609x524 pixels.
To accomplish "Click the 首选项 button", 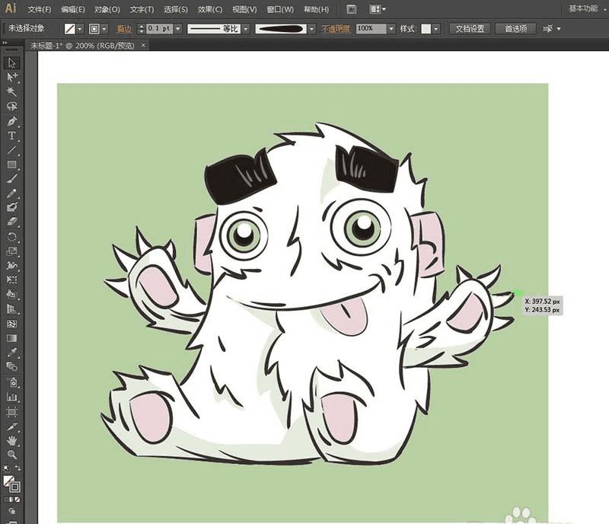I will pos(515,29).
